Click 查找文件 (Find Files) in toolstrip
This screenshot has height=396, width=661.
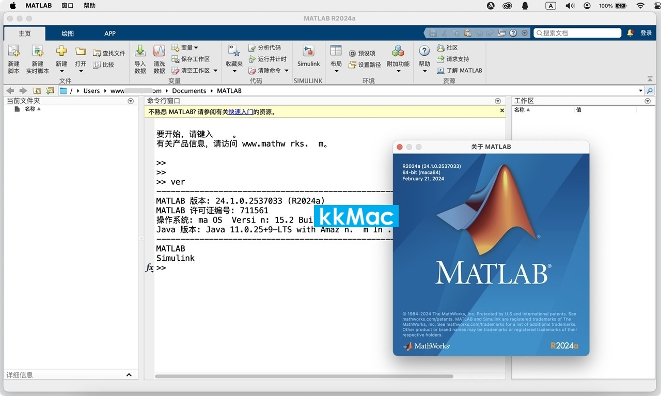(x=109, y=53)
